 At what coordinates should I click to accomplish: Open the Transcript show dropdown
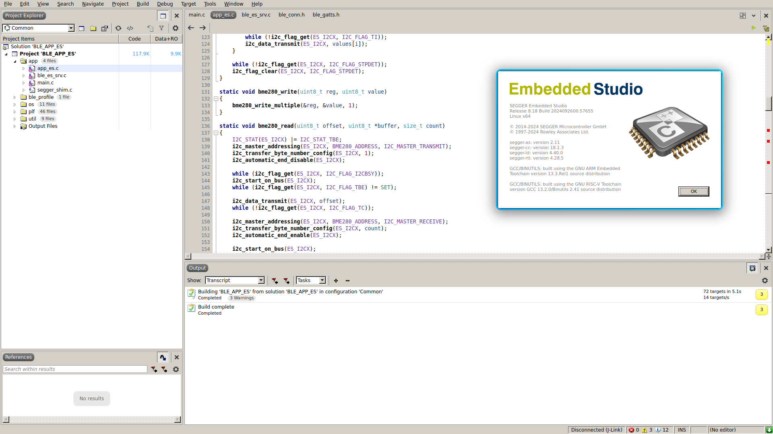coord(261,280)
